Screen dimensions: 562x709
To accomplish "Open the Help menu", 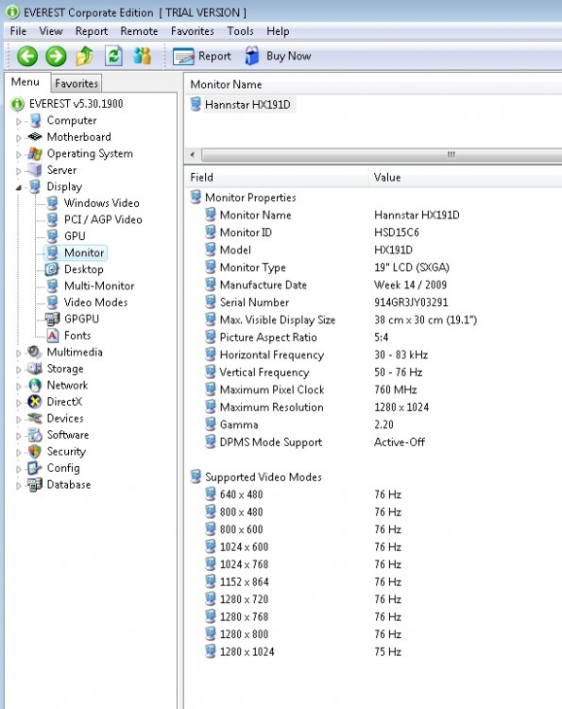I will coord(278,31).
